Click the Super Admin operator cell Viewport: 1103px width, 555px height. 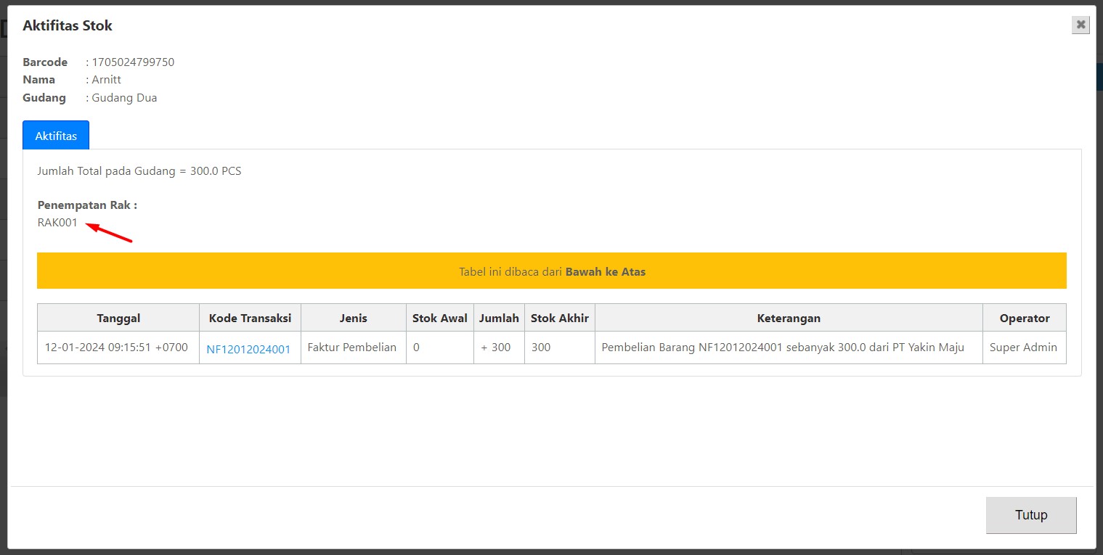pyautogui.click(x=1024, y=348)
